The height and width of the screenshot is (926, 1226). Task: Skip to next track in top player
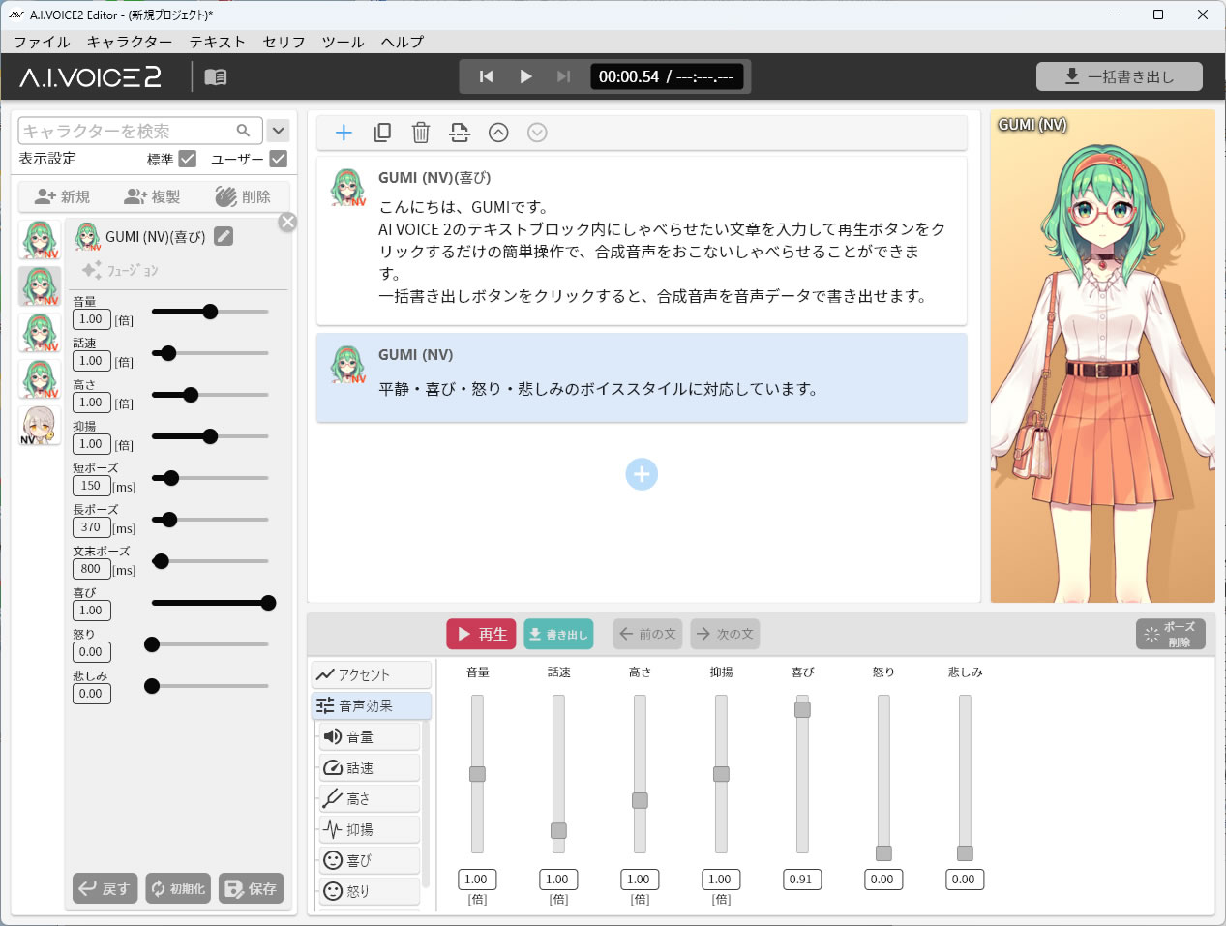click(x=563, y=76)
